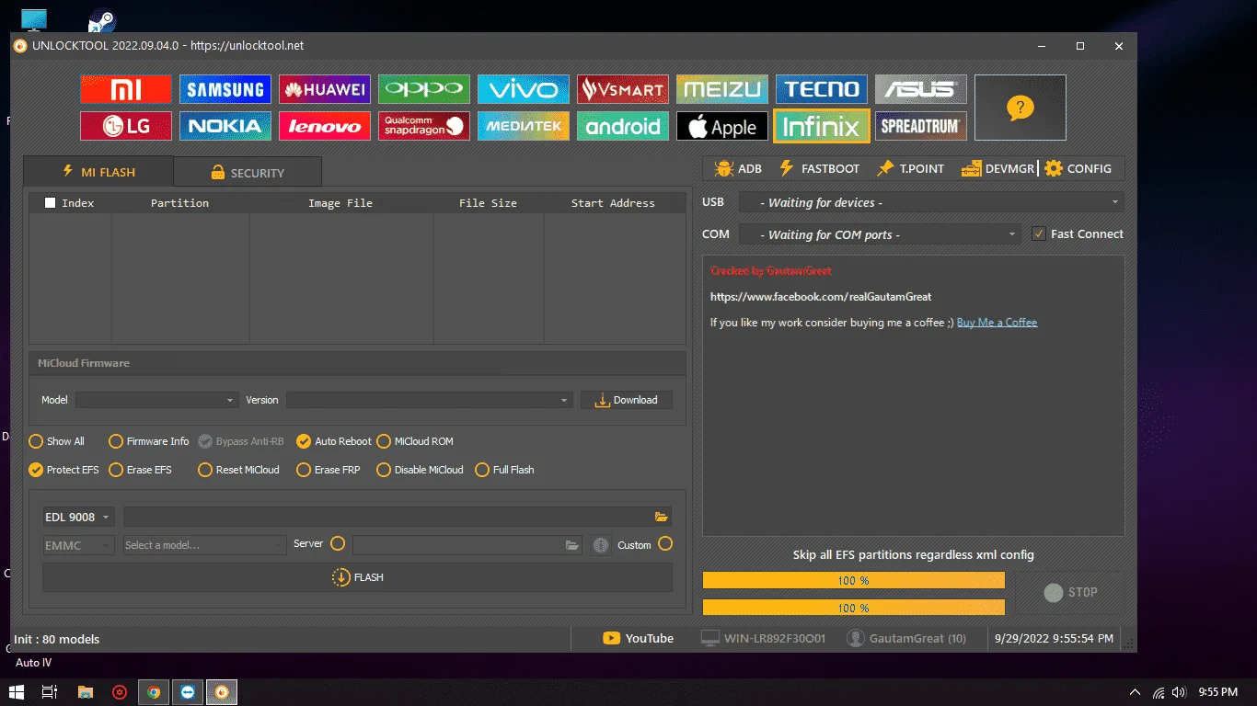This screenshot has height=706, width=1257.
Task: Click the round icon left of Custom
Action: 601,545
